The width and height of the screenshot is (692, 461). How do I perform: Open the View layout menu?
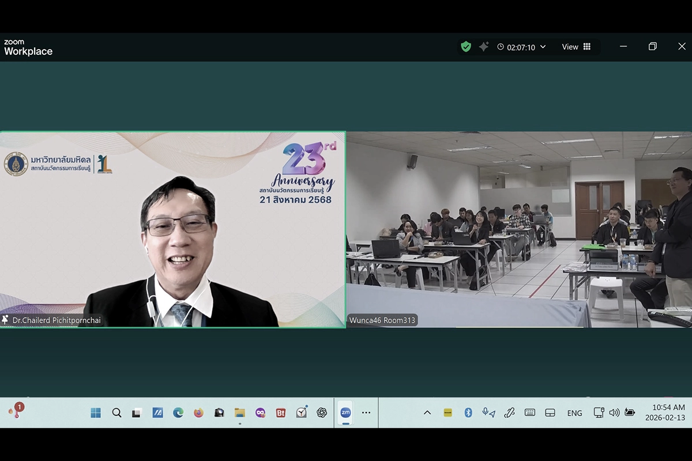coord(576,47)
